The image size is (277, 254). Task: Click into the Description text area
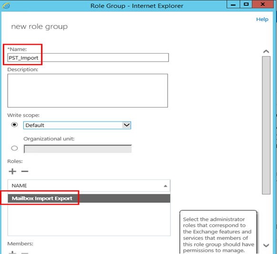tap(88, 91)
